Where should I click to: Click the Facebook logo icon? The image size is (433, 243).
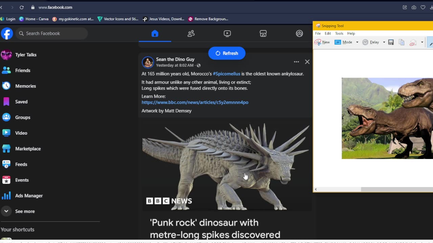7,33
